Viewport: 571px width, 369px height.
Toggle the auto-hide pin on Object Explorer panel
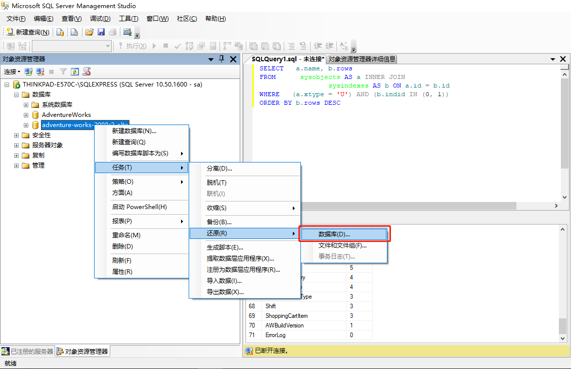(x=222, y=59)
